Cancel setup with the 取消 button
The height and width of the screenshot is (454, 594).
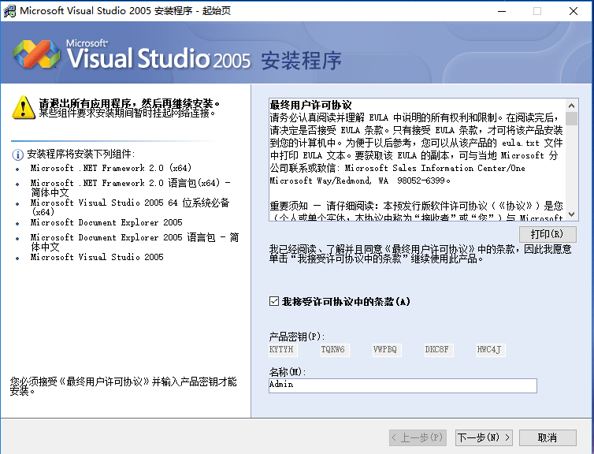click(x=548, y=437)
